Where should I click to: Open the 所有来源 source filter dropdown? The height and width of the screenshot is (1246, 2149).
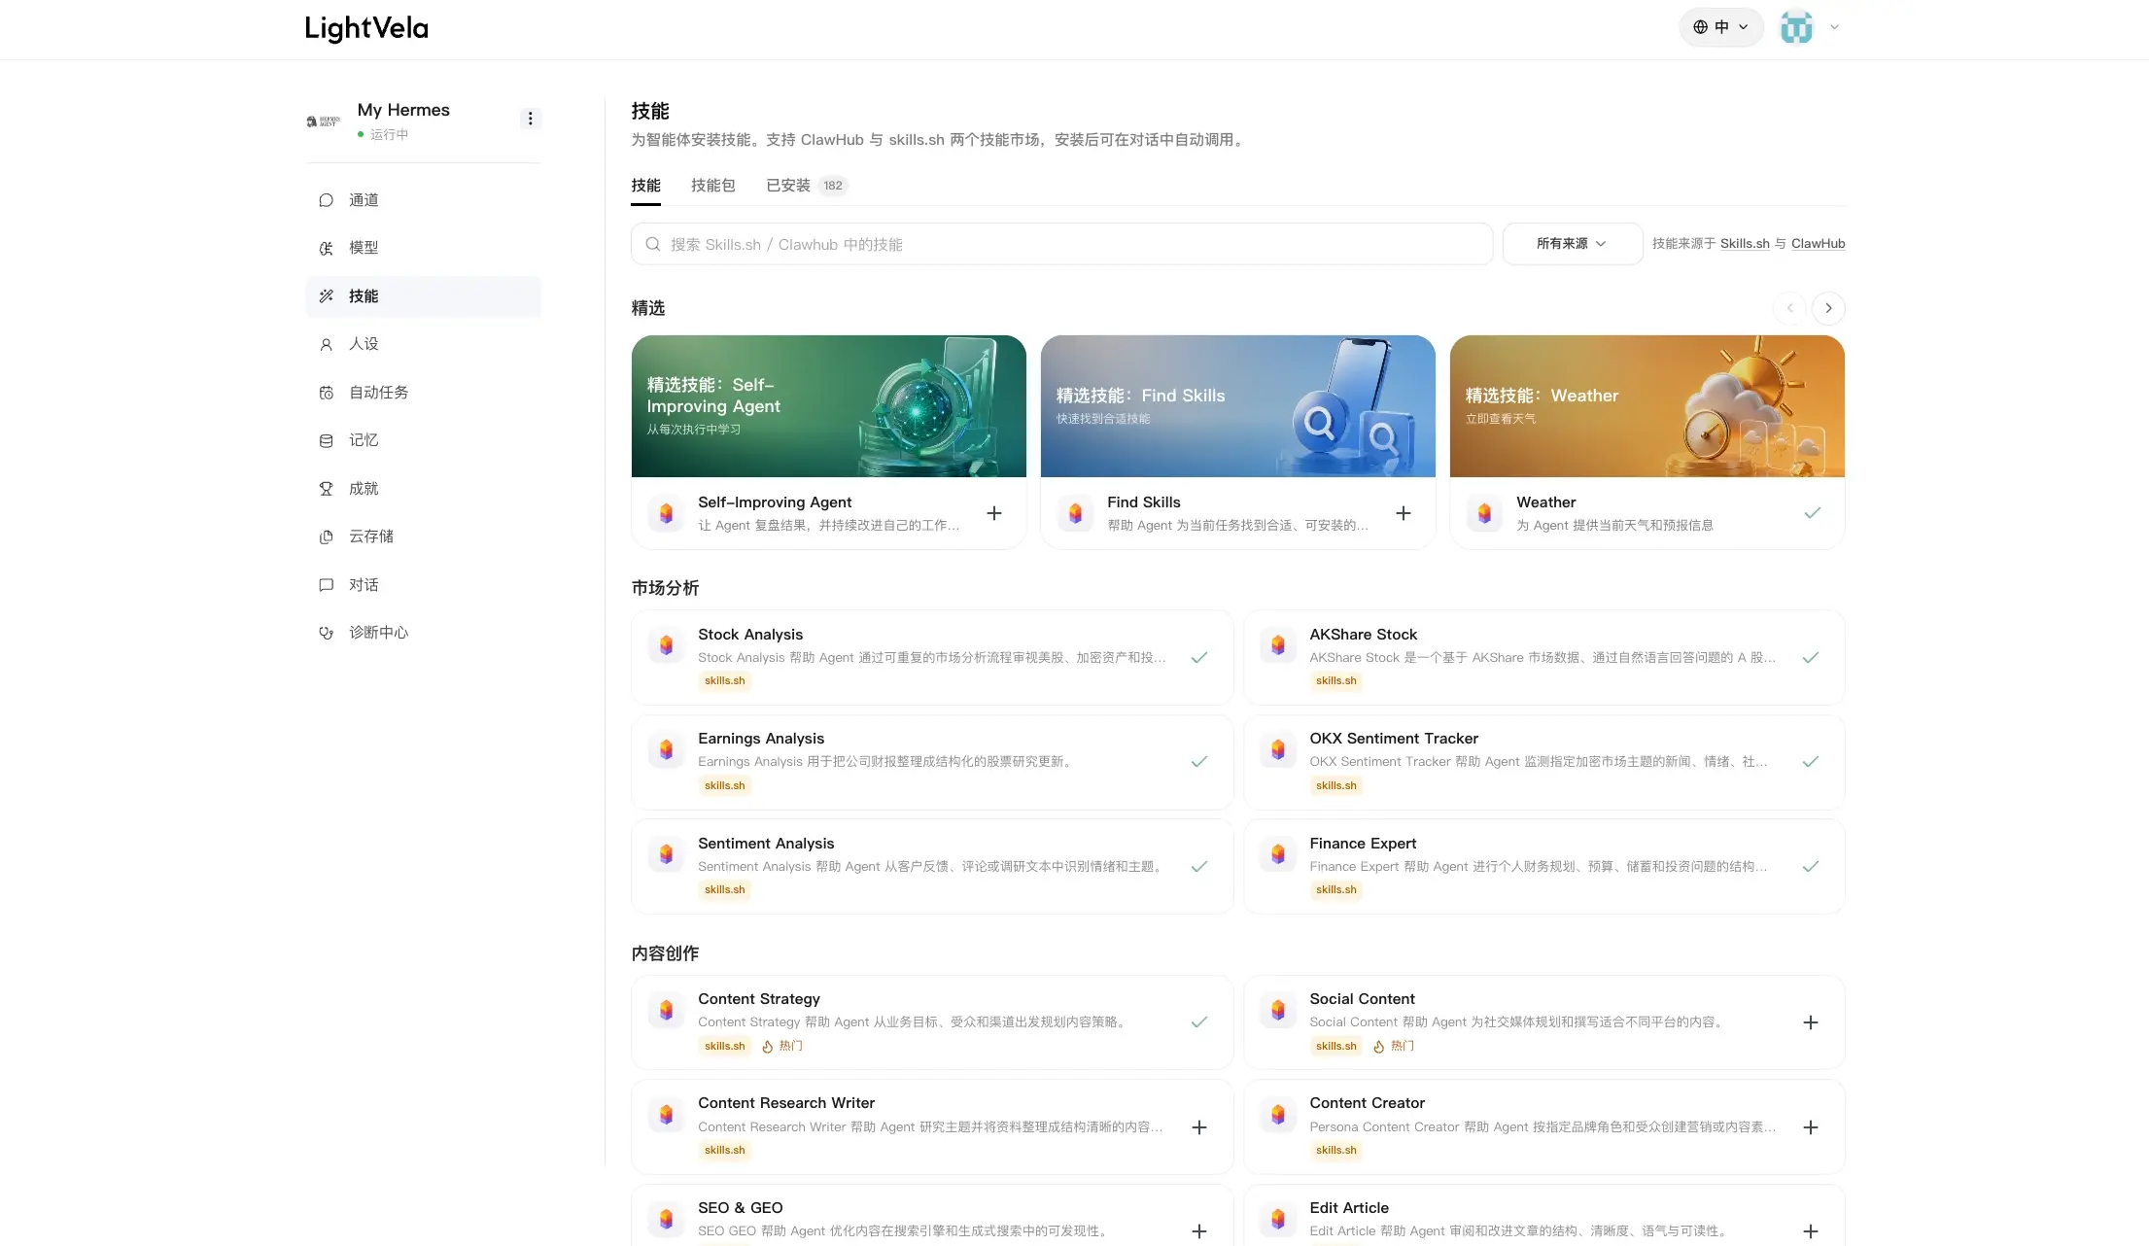1572,244
